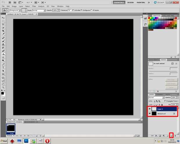
Task: Click the Windows Start button
Action: (x=4, y=141)
